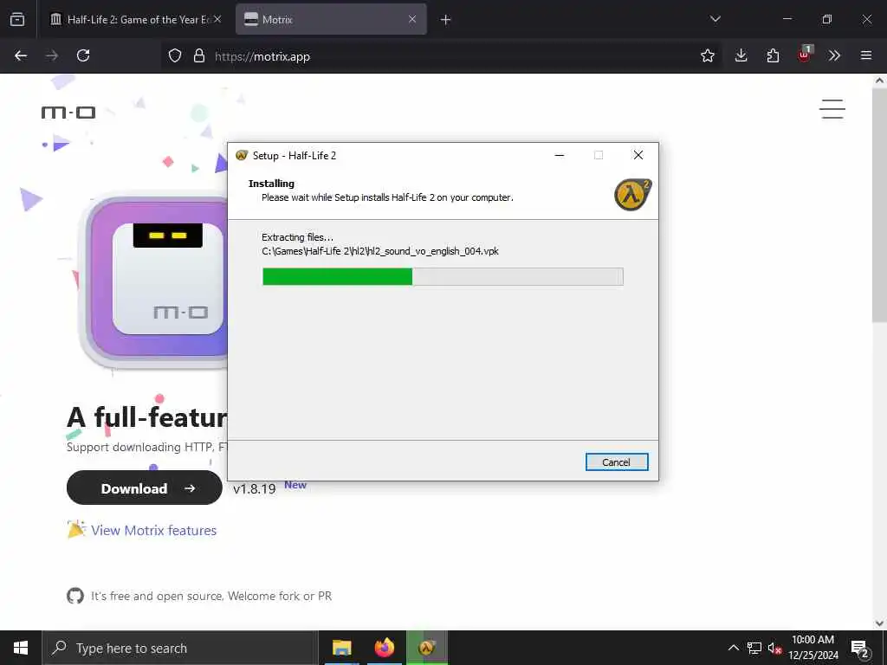Click scrollbar down arrow on page
Viewport: 887px width, 665px height.
tap(879, 623)
